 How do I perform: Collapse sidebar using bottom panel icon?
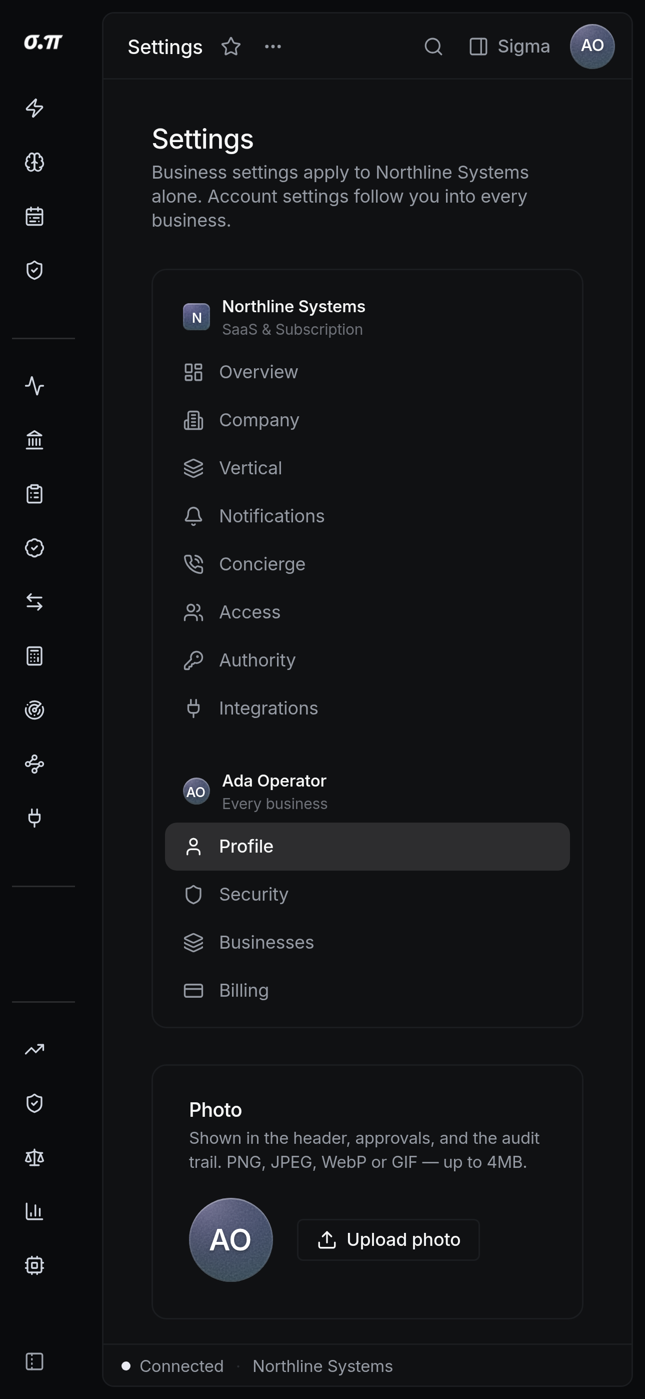tap(34, 1361)
